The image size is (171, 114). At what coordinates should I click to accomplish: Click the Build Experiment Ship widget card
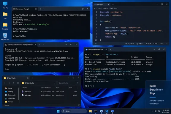tap(158, 94)
